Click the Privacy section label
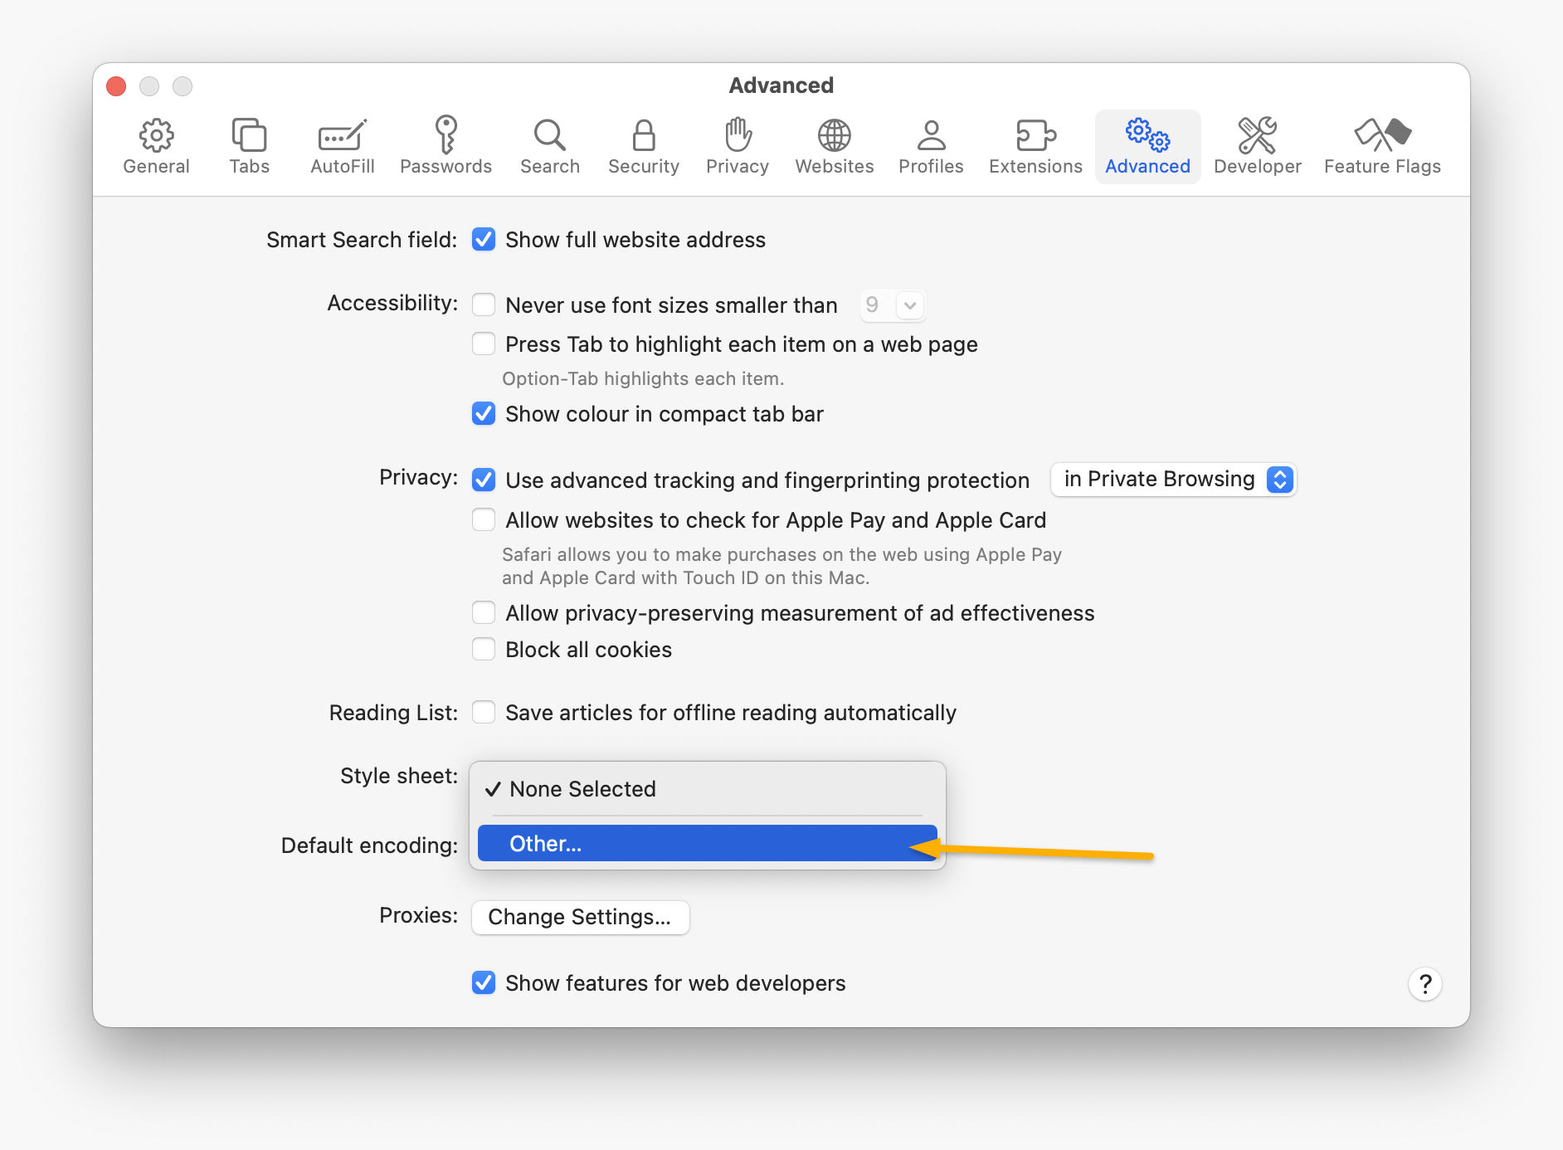This screenshot has height=1150, width=1563. click(x=418, y=477)
